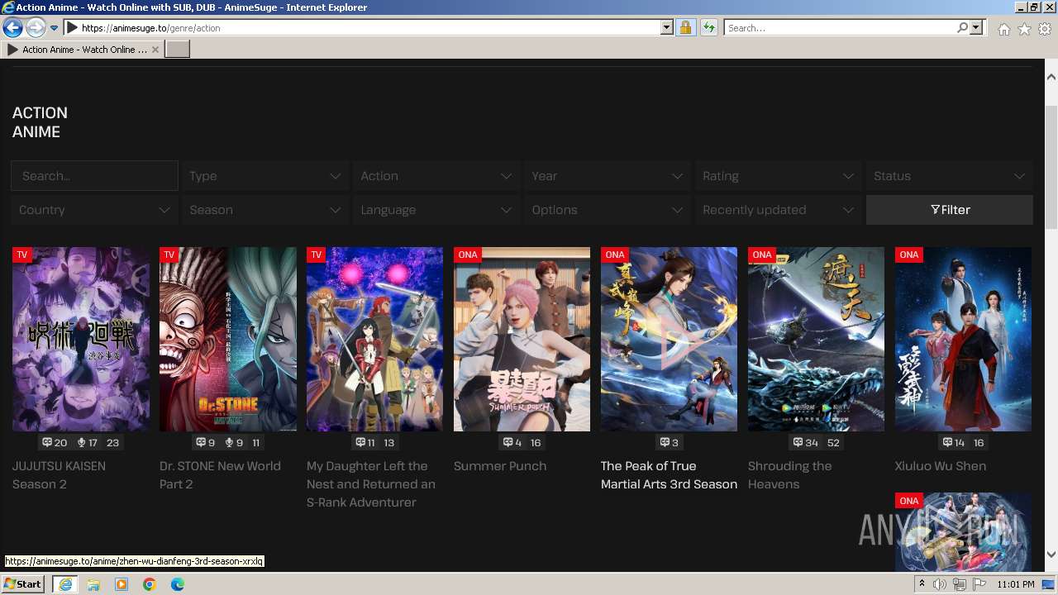The image size is (1058, 595).
Task: Open My Daughter Left the Nest poster
Action: click(x=375, y=339)
